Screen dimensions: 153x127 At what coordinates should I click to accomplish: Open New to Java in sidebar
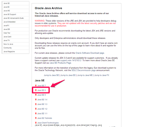[16, 44]
